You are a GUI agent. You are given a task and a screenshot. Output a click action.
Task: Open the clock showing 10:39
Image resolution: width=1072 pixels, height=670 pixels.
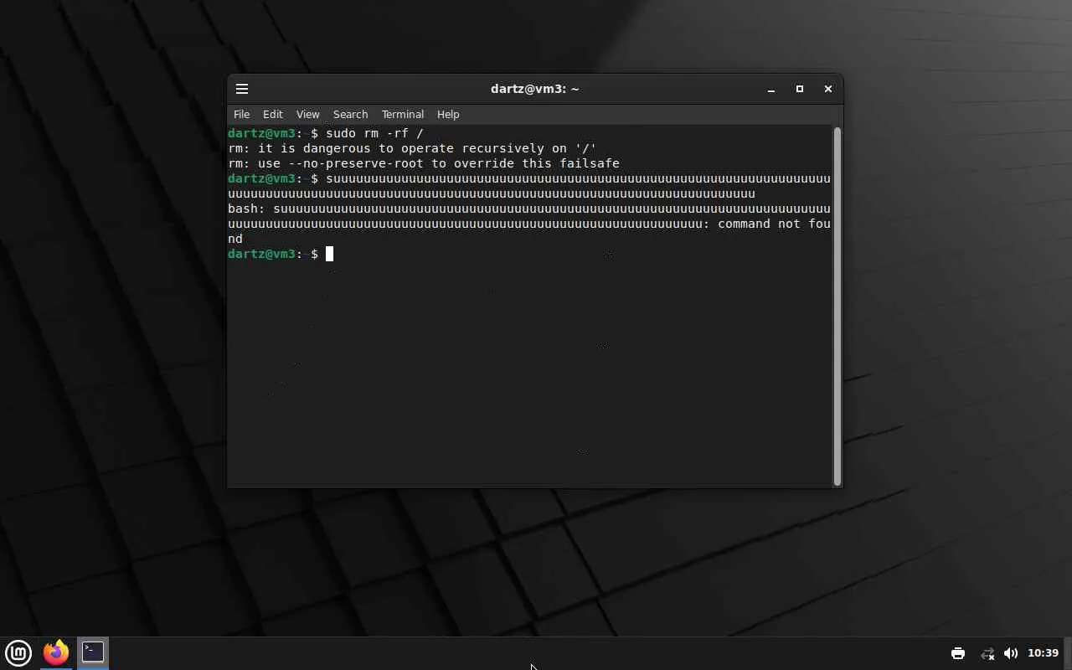(1043, 653)
